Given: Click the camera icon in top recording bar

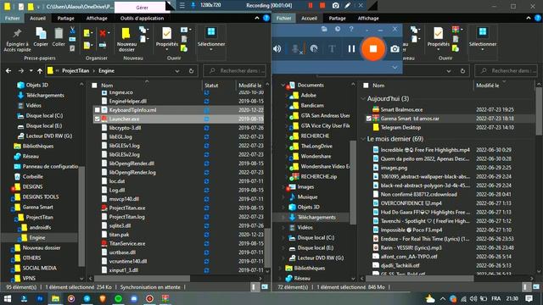Looking at the screenshot, I should pos(336,5).
